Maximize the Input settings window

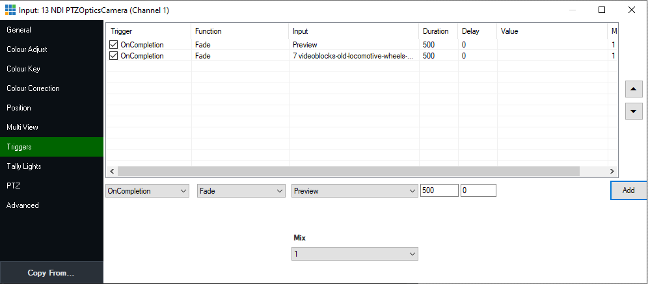[x=602, y=10]
